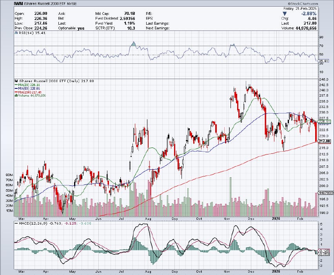Click the Last Earnings label

(x=158, y=23)
